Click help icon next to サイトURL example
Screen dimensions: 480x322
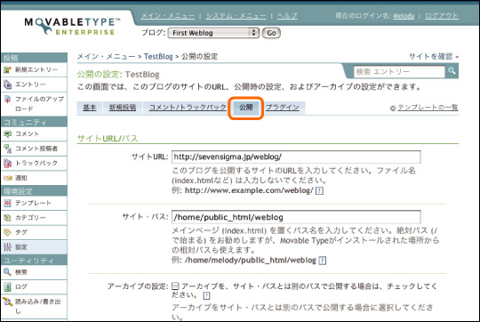point(319,191)
